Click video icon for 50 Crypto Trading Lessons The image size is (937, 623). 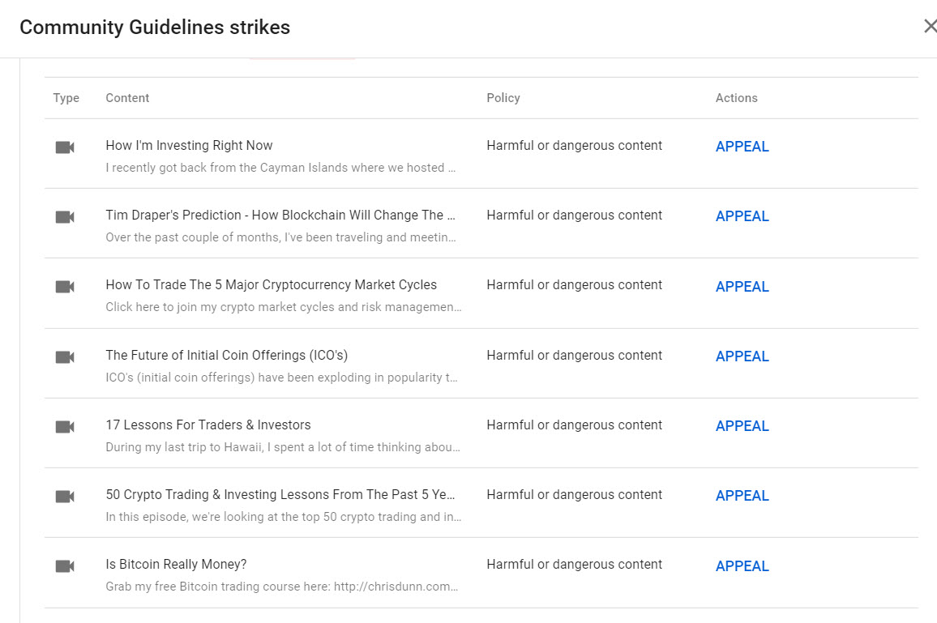coord(65,496)
